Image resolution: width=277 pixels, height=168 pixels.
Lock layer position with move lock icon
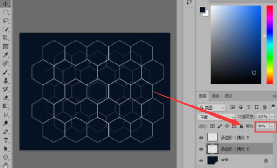(x=227, y=126)
